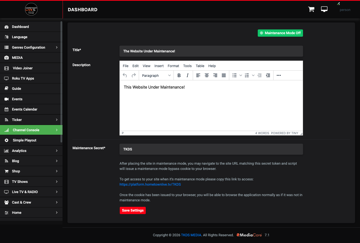Expand the Blog submenu
The width and height of the screenshot is (360, 243).
(x=57, y=161)
